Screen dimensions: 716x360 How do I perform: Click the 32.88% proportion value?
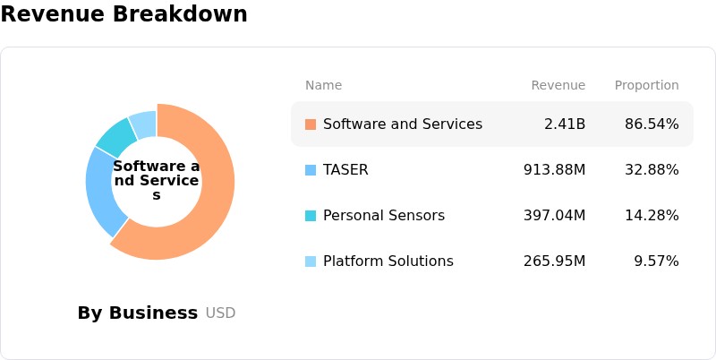click(x=652, y=170)
